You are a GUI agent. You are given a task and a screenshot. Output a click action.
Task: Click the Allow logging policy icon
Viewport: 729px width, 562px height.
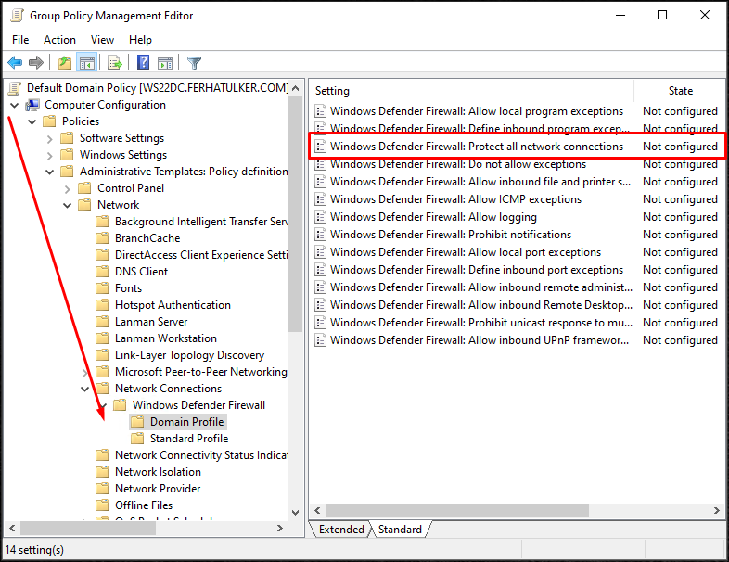coord(320,217)
